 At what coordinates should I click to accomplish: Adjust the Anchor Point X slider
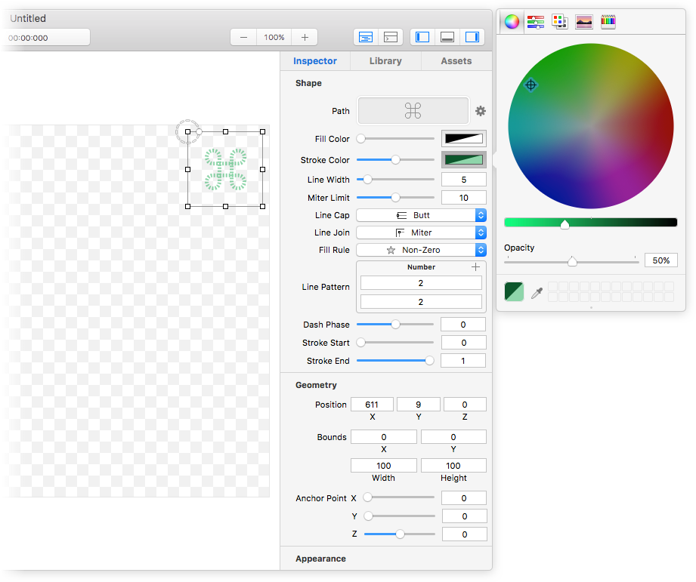click(399, 497)
